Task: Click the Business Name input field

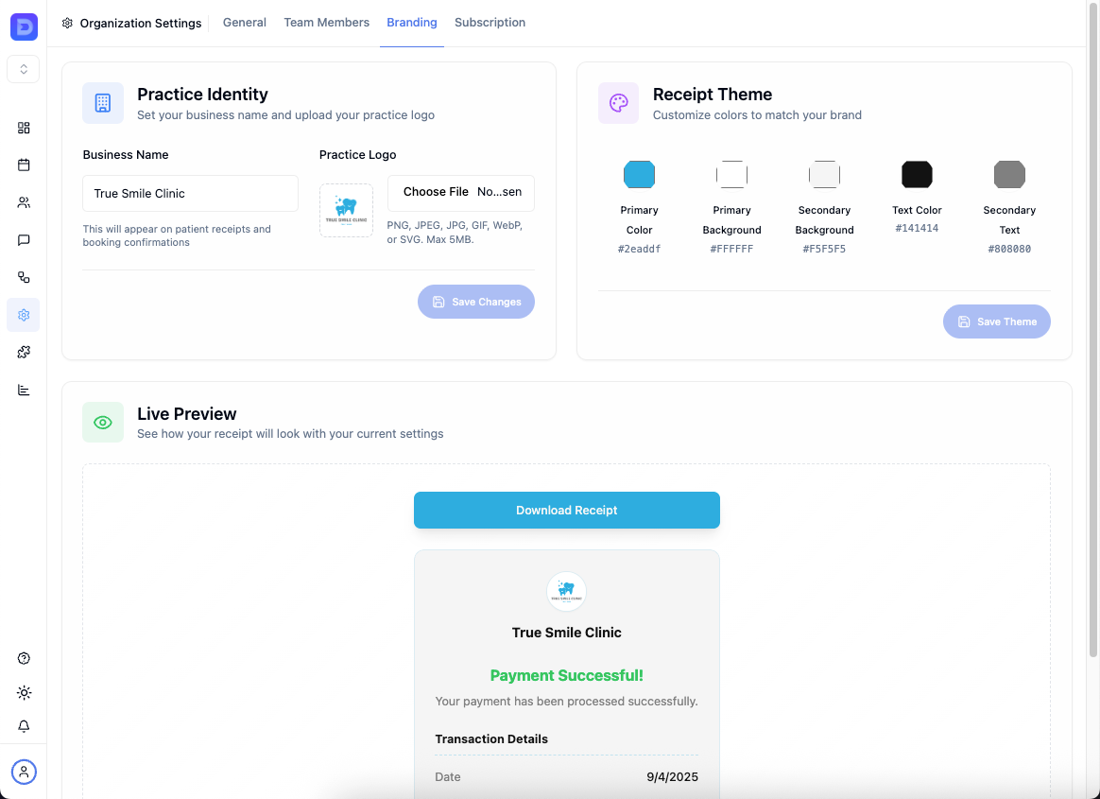Action: 189,193
